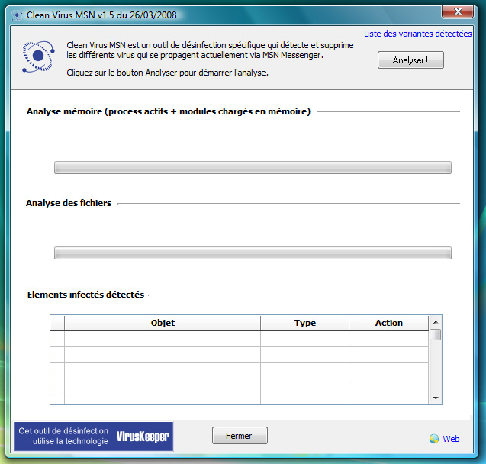This screenshot has width=486, height=464.
Task: Click the Analyse mémoire section heading
Action: [169, 111]
